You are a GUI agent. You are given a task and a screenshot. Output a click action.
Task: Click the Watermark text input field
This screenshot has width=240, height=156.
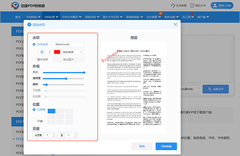pyautogui.click(x=68, y=44)
